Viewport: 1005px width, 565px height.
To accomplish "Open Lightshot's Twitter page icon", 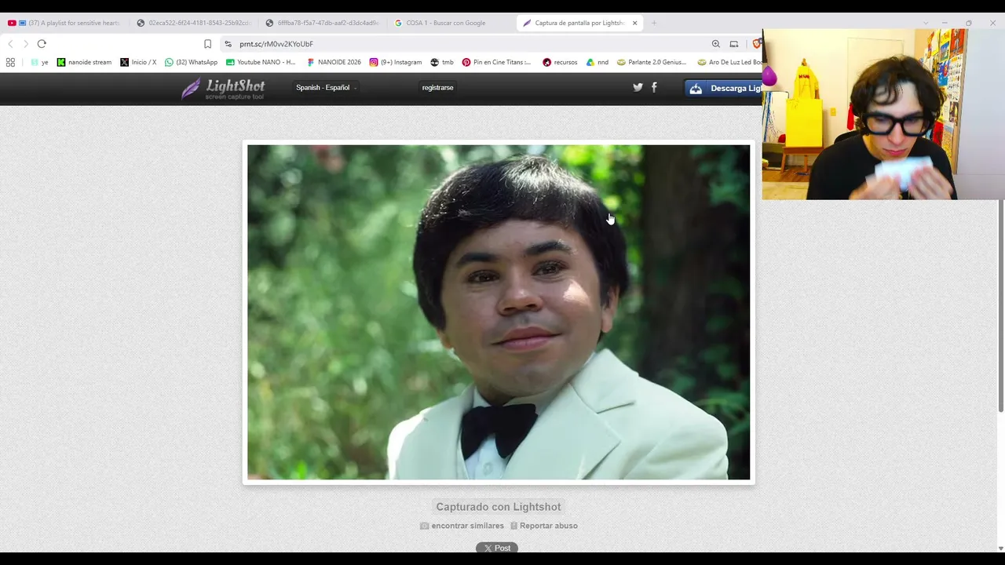I will click(638, 87).
